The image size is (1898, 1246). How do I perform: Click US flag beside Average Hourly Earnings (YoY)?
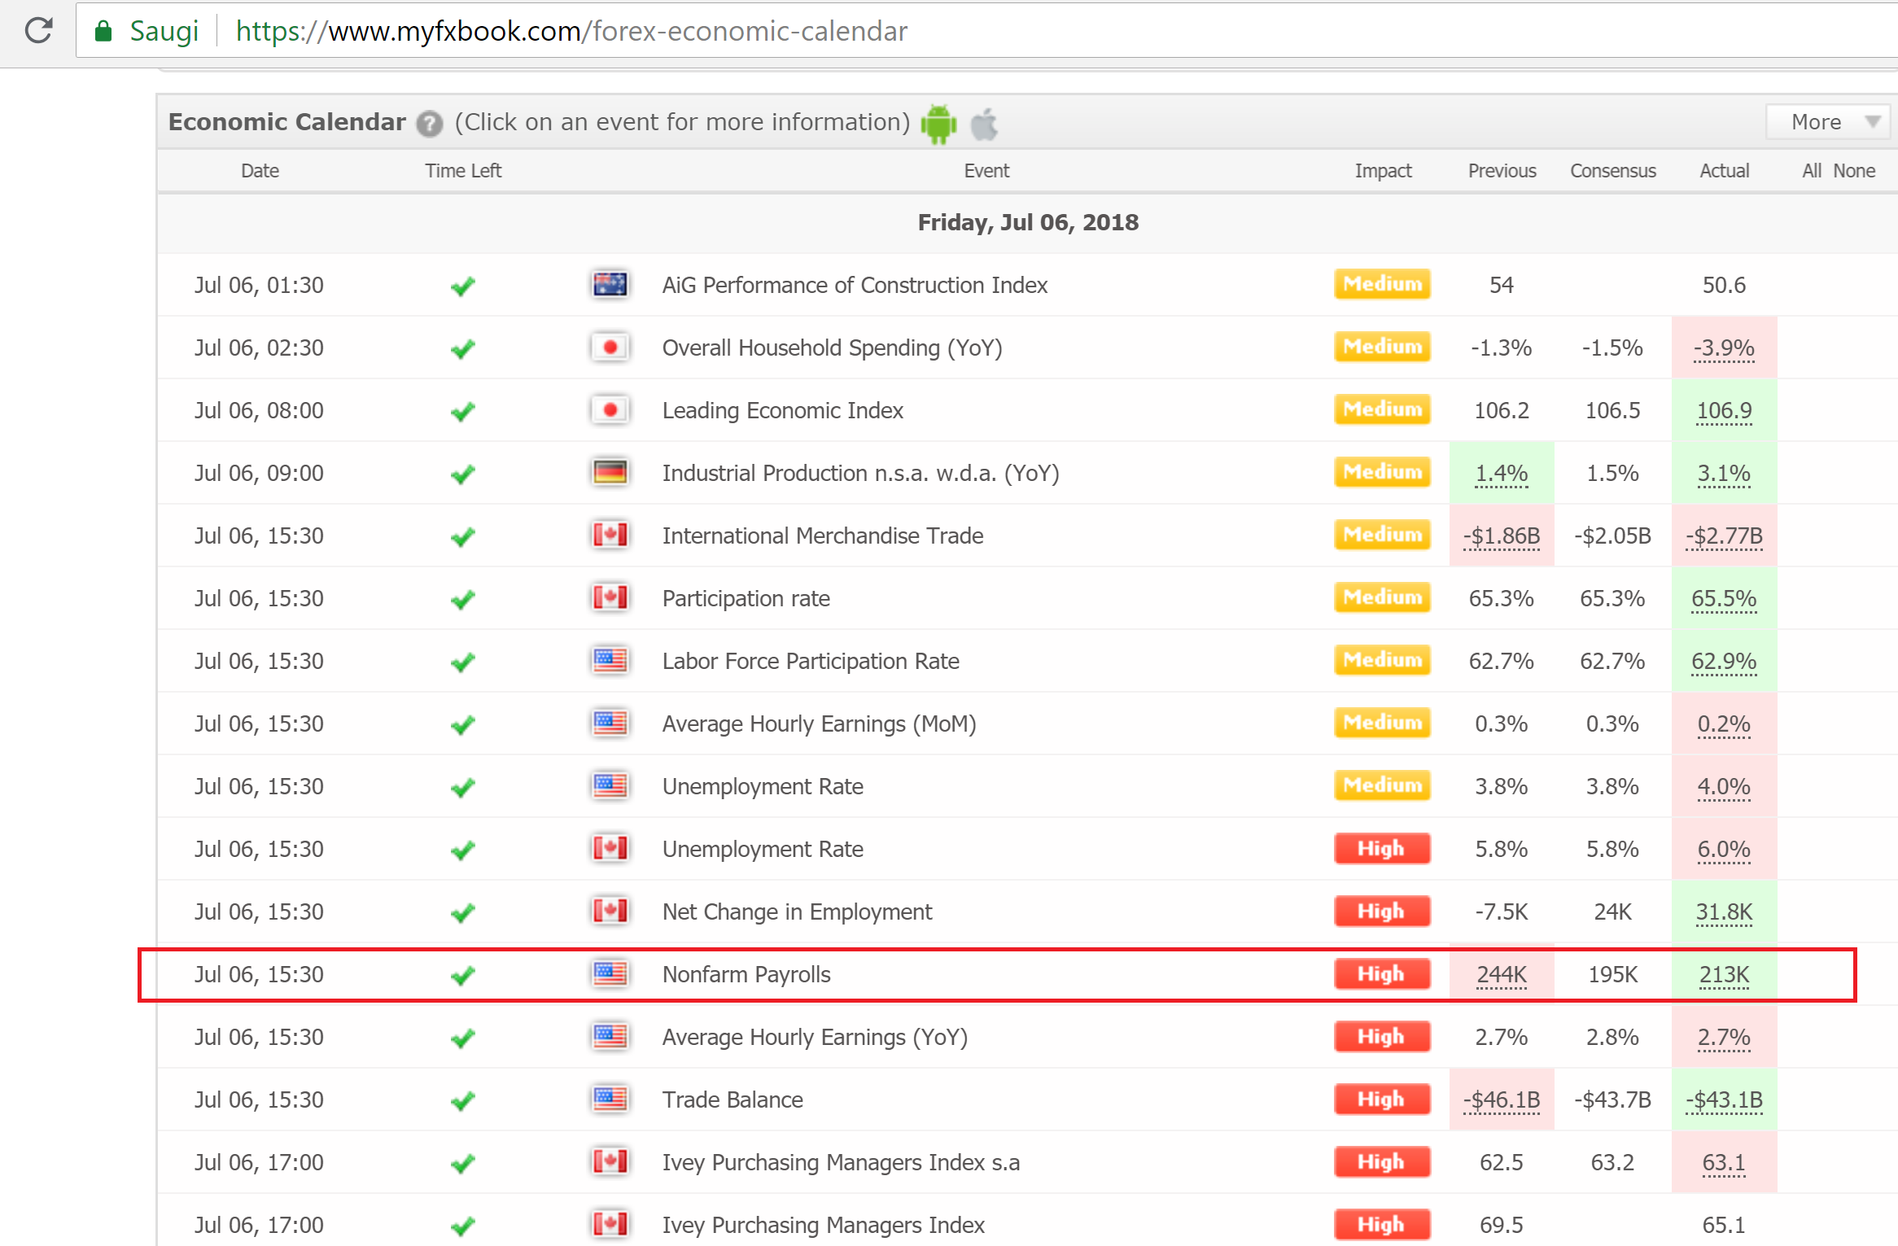tap(610, 1037)
